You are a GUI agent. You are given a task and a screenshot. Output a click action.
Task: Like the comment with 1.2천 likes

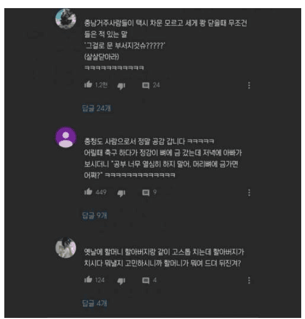tap(89, 84)
